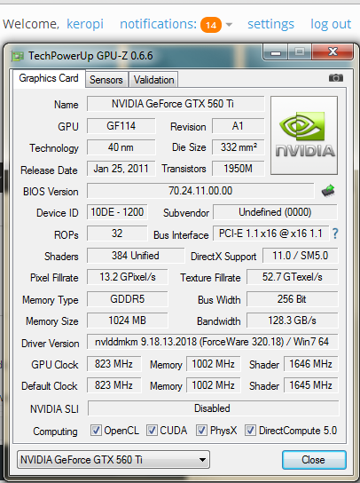The height and width of the screenshot is (483, 360).
Task: Click the Bandwidth field 128.3 GB/s
Action: click(293, 321)
